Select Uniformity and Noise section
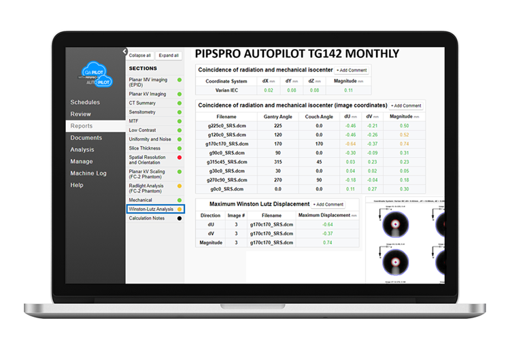Viewport: 510px width, 340px height. (155, 139)
